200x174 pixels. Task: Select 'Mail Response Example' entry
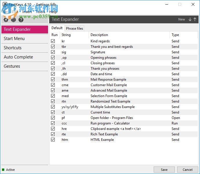coord(124,79)
